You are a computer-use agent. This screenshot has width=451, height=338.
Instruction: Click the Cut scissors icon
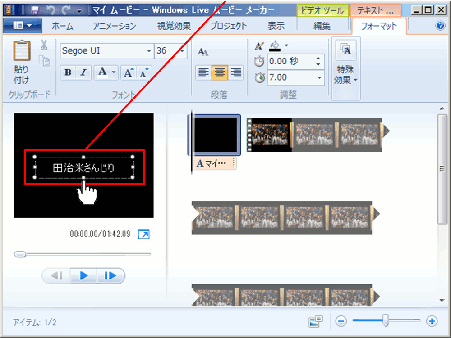click(x=44, y=45)
